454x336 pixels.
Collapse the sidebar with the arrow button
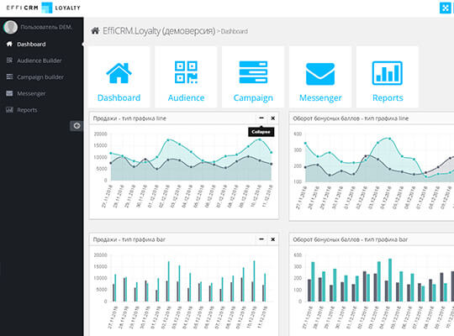77,126
